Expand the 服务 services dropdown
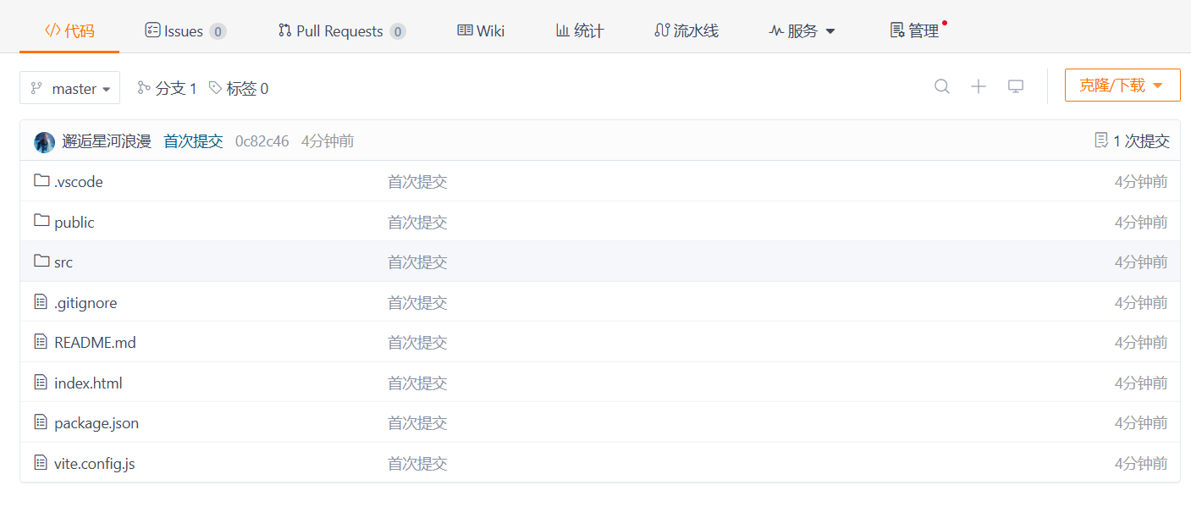 coord(802,31)
